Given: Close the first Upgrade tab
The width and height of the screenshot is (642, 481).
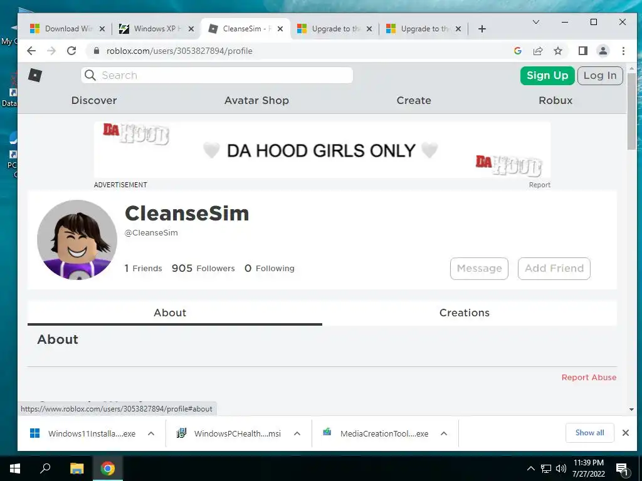Looking at the screenshot, I should tap(369, 29).
